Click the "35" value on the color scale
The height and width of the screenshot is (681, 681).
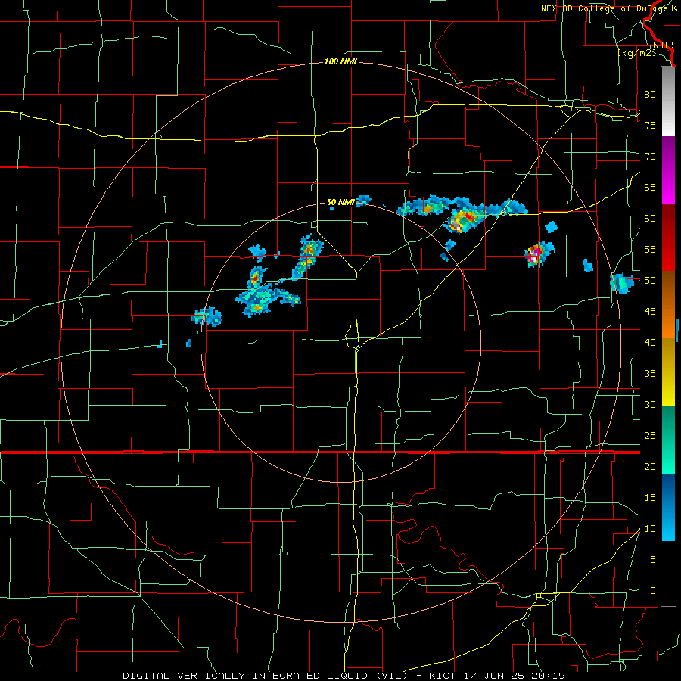(x=650, y=374)
